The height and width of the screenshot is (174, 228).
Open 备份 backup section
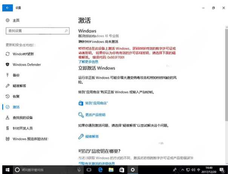(x=16, y=75)
